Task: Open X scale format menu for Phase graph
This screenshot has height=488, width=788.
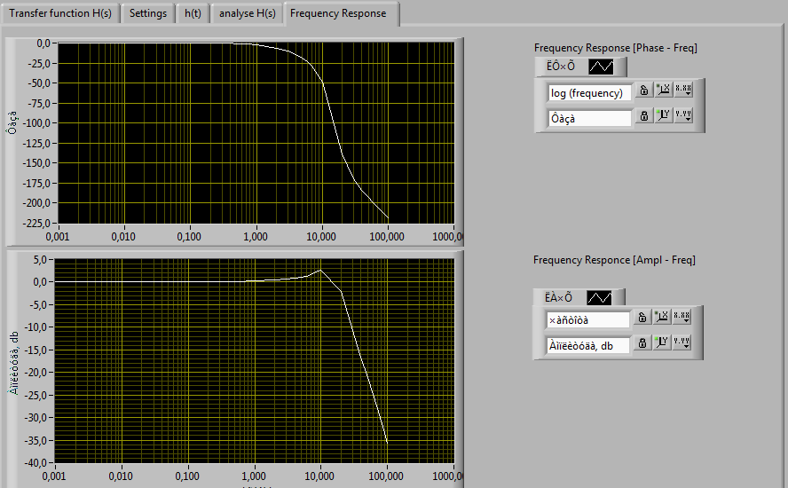Action: [x=682, y=91]
